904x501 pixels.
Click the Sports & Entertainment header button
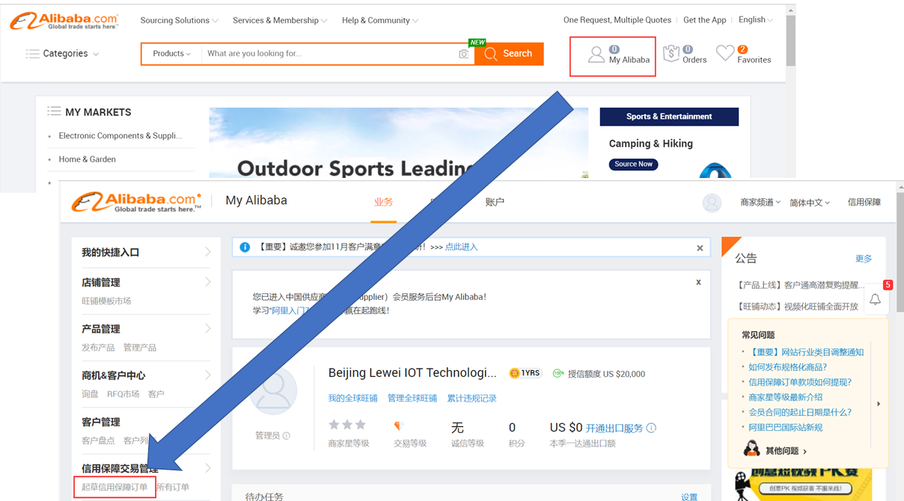point(669,117)
